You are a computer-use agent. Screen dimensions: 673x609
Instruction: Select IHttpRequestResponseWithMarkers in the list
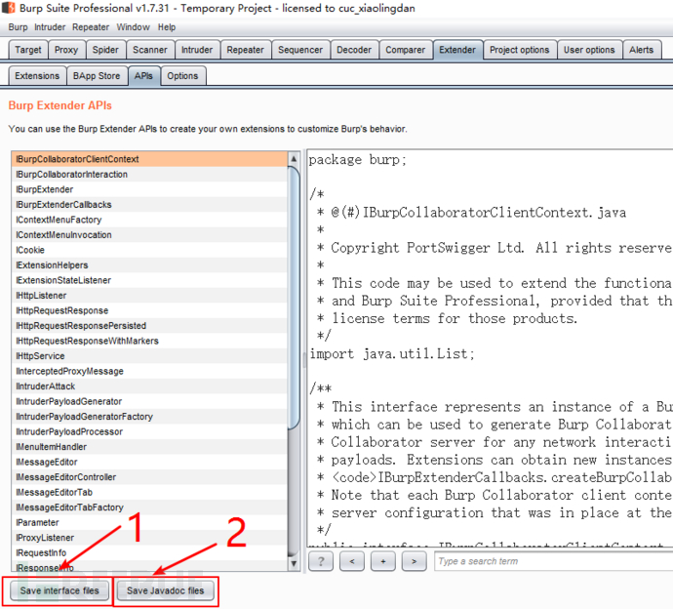click(x=149, y=341)
